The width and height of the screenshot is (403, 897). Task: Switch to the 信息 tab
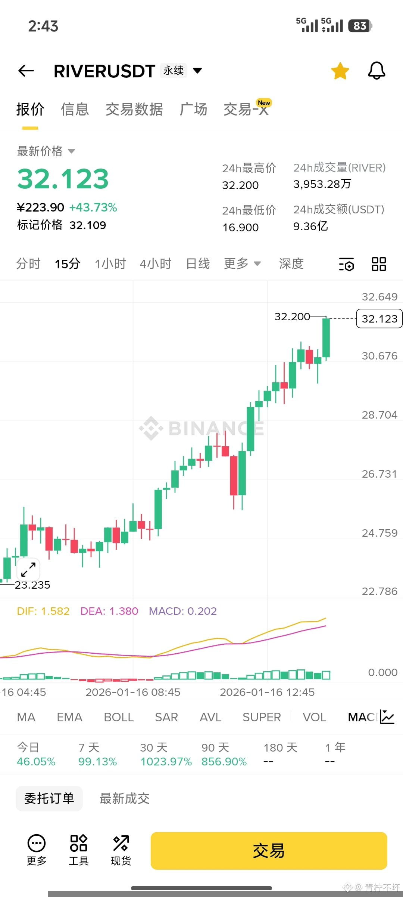75,110
